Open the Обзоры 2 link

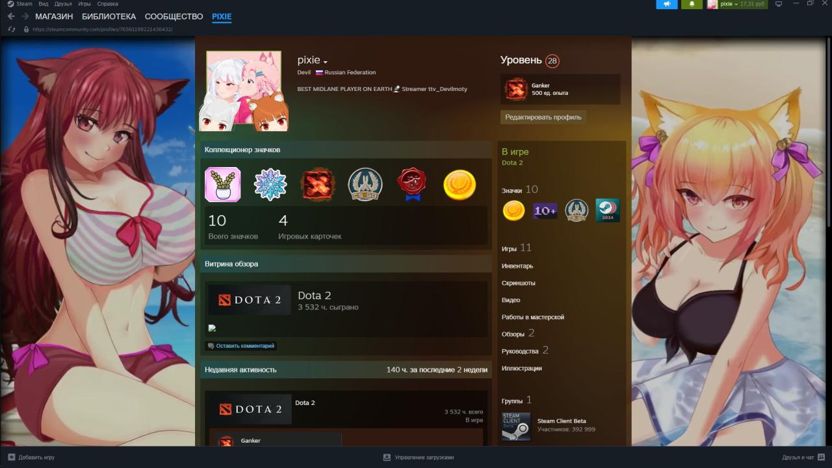point(518,333)
